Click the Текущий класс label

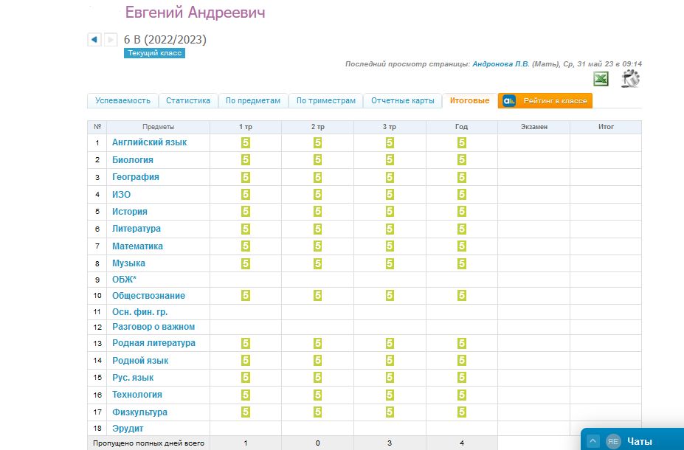coord(154,53)
